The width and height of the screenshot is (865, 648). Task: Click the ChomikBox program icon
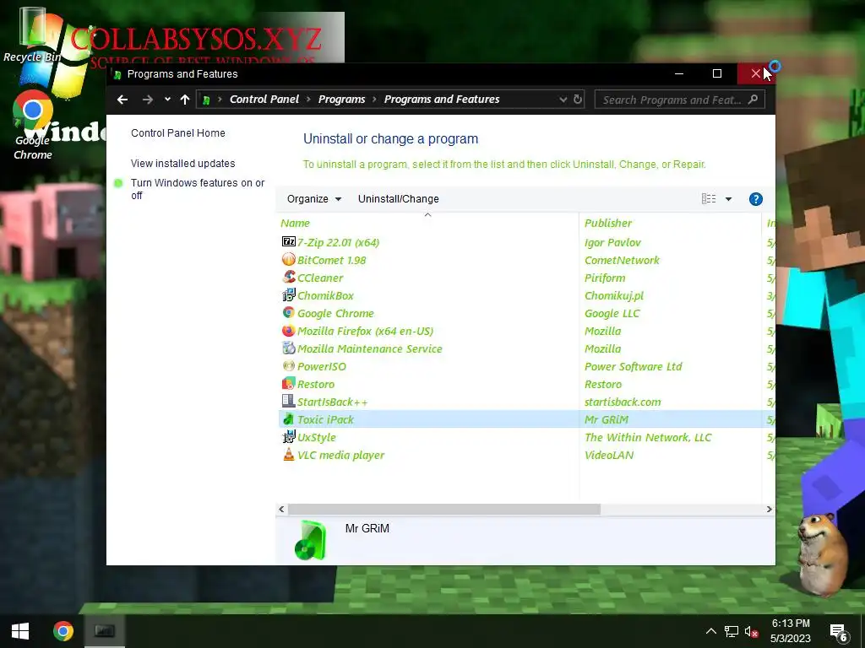click(x=289, y=294)
